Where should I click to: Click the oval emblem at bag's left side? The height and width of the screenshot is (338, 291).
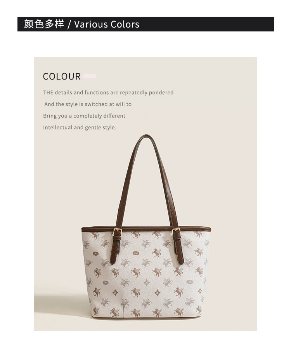96,253
